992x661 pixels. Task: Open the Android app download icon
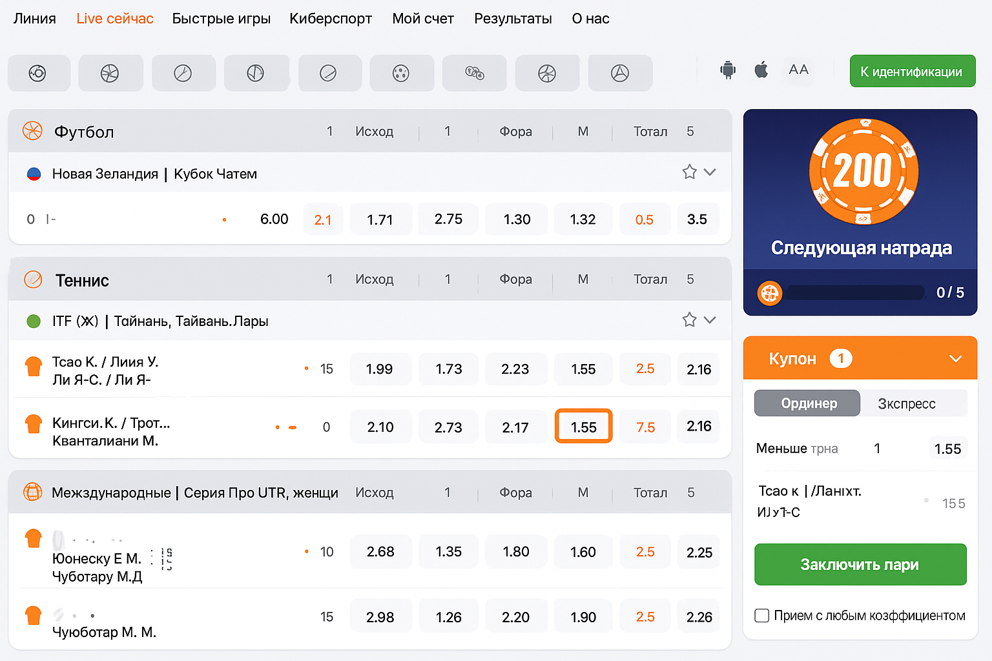[728, 70]
